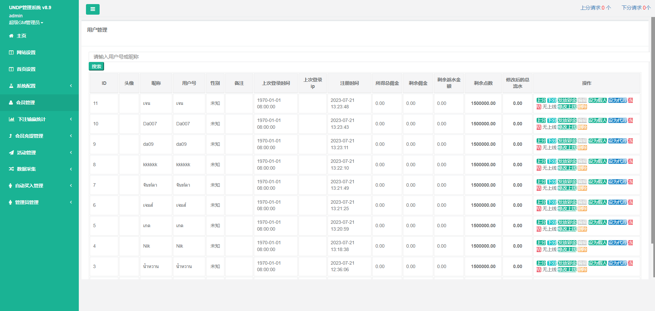The image size is (655, 311).
Task: Expand the 自动买入管理 submenu chevron
Action: click(71, 186)
